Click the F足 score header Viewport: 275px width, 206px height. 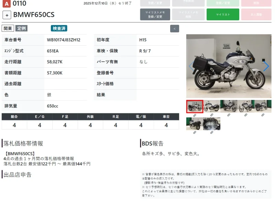tap(65, 117)
